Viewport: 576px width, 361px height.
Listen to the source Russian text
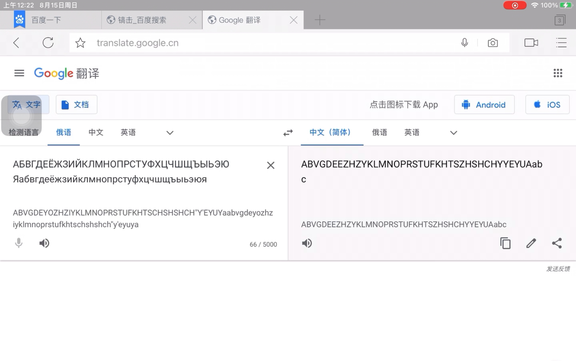point(44,243)
